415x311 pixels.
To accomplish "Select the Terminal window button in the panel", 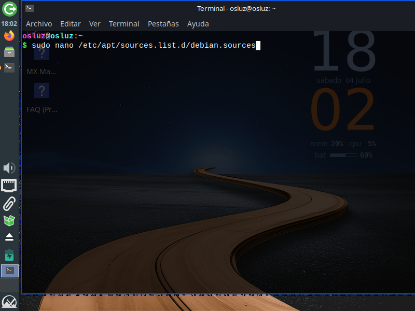I will [10, 271].
